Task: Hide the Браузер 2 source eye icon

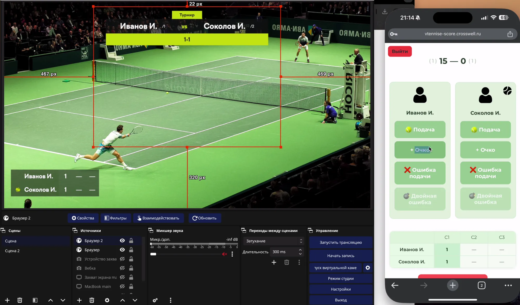Action: click(x=122, y=240)
